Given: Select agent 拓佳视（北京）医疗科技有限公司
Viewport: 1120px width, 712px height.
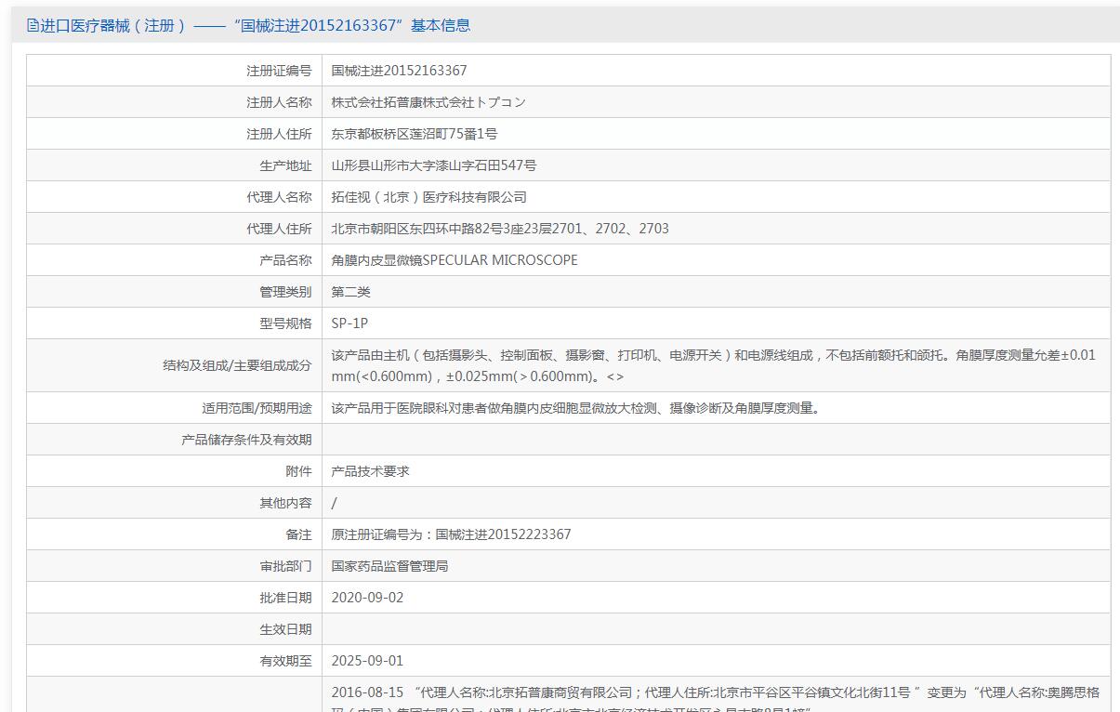Looking at the screenshot, I should 429,197.
